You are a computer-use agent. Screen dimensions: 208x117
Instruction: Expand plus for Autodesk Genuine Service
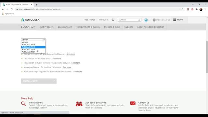[x=22, y=63]
